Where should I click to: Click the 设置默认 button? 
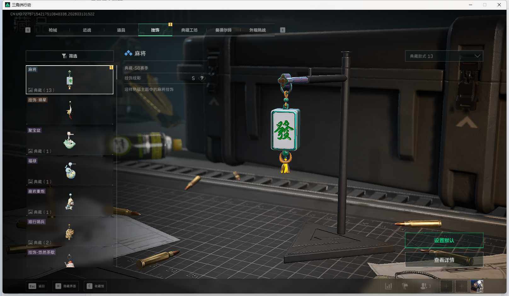tap(444, 241)
